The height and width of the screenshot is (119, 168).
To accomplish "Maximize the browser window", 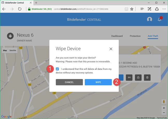I will click(156, 3).
